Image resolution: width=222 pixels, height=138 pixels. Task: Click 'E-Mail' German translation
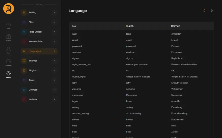[174, 40]
